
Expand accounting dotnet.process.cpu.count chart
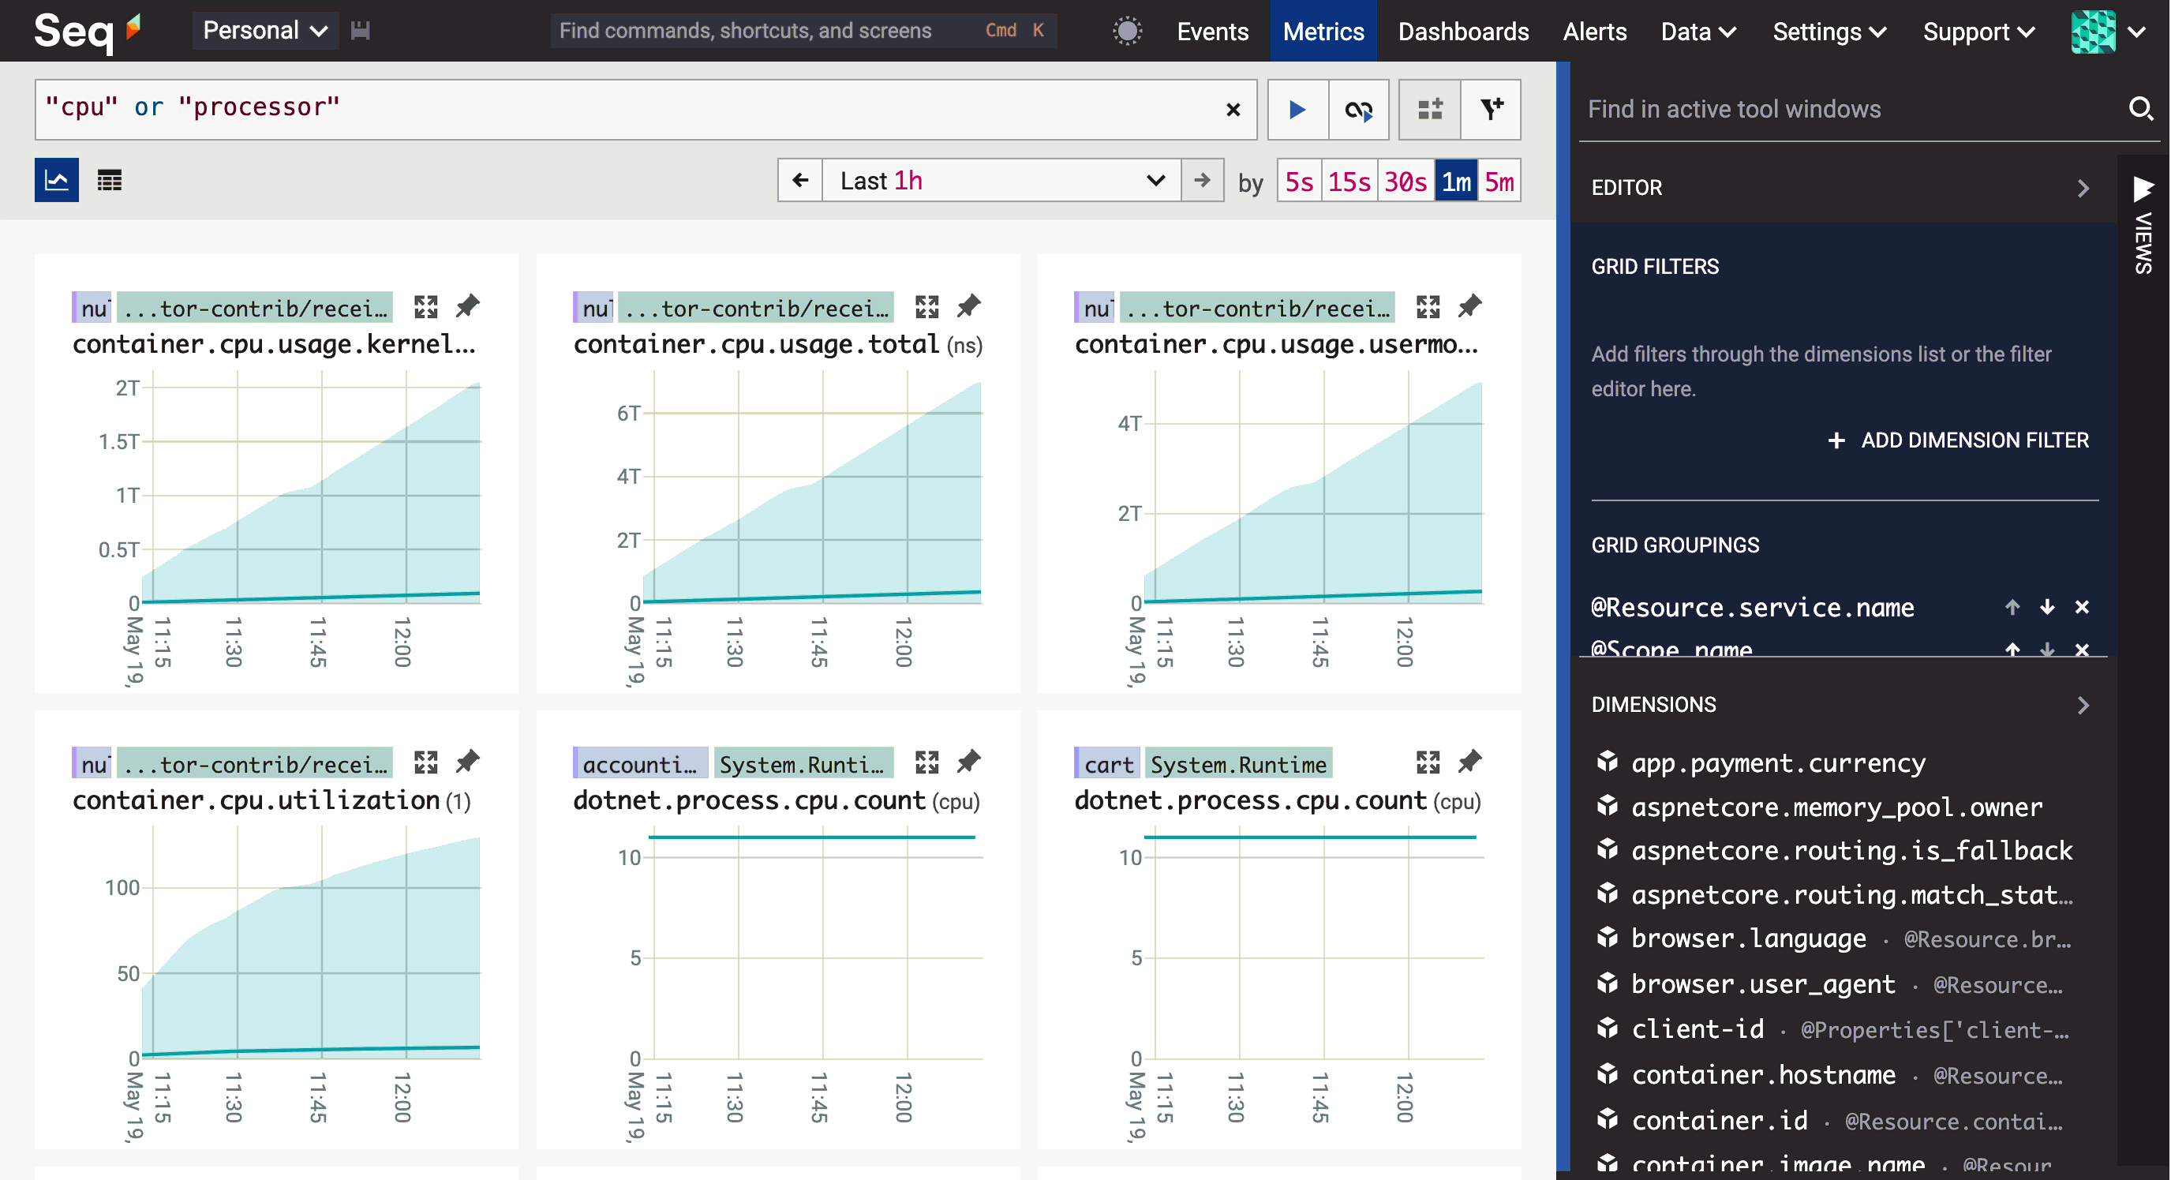927,762
